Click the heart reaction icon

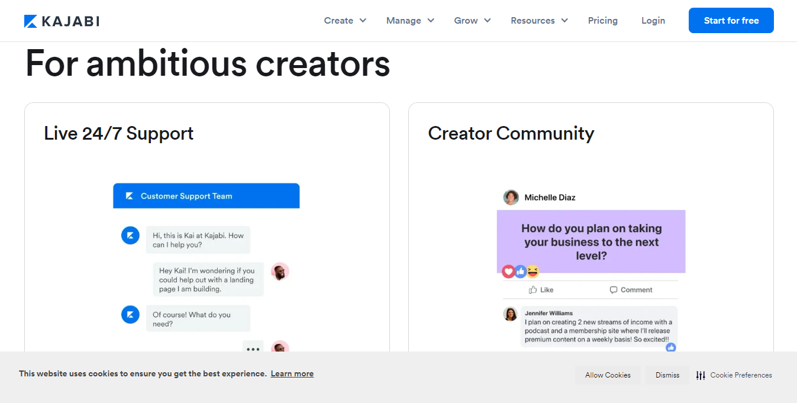point(508,272)
